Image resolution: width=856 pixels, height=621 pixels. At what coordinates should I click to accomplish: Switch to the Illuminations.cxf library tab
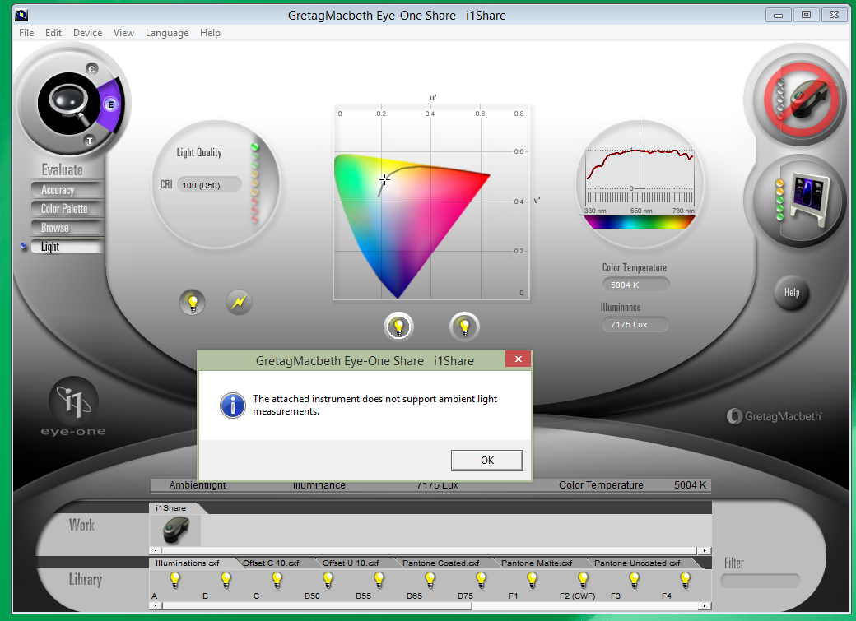point(190,563)
